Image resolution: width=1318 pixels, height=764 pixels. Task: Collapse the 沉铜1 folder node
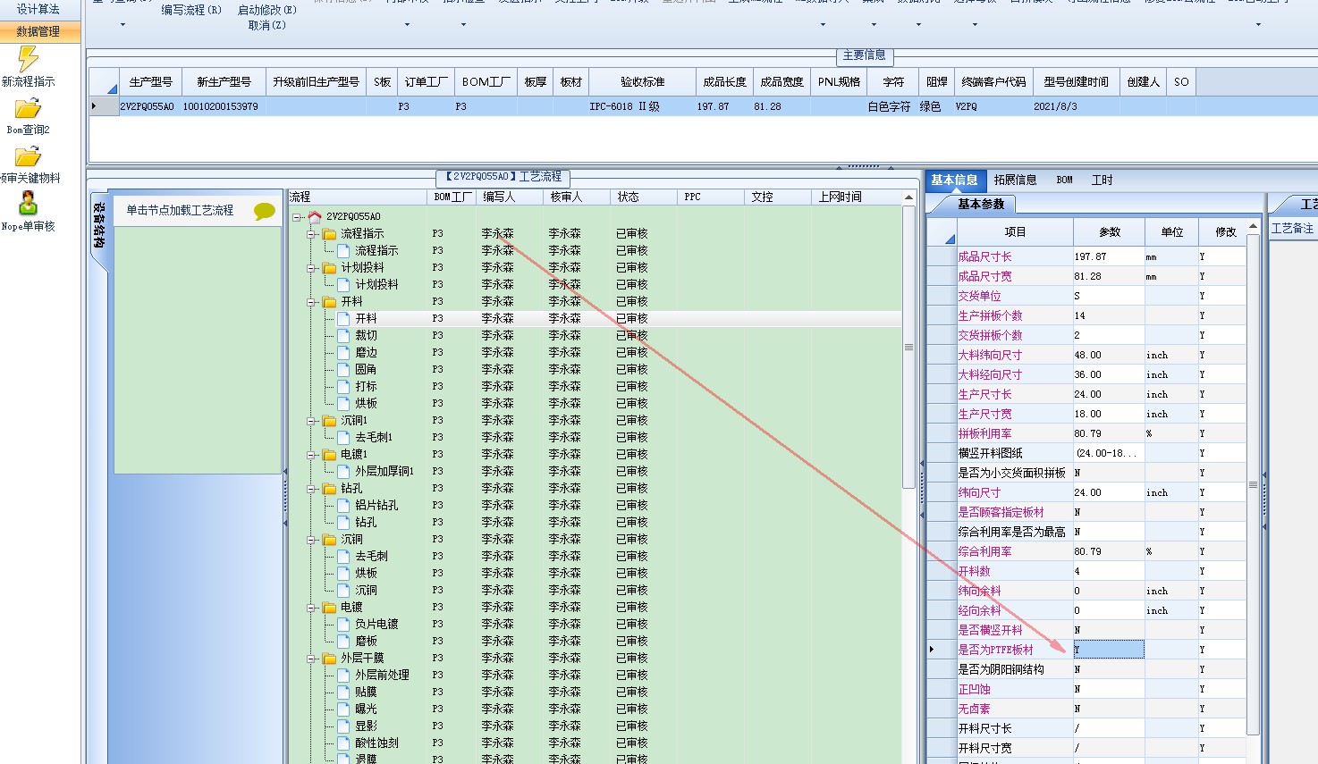pos(312,420)
